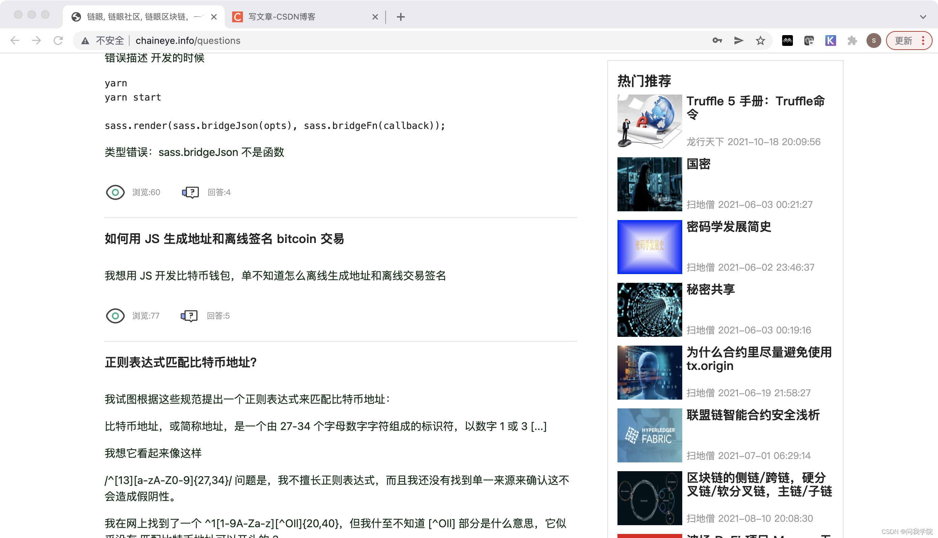This screenshot has width=938, height=538.
Task: Open a new tab with plus button
Action: point(401,17)
